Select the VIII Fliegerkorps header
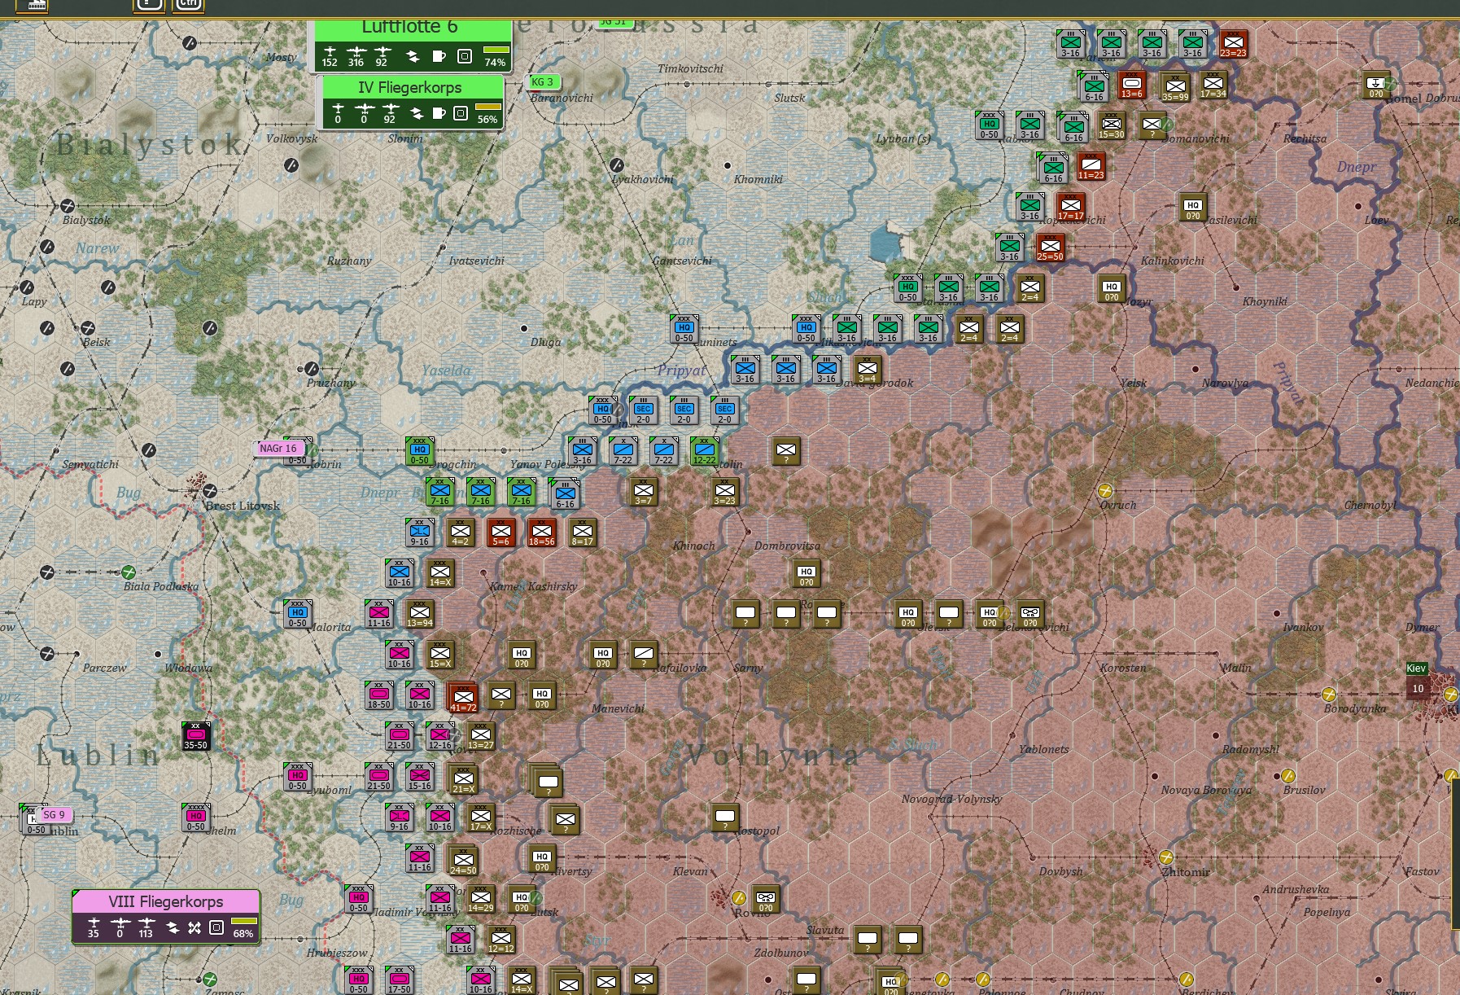Image resolution: width=1460 pixels, height=995 pixels. [165, 901]
